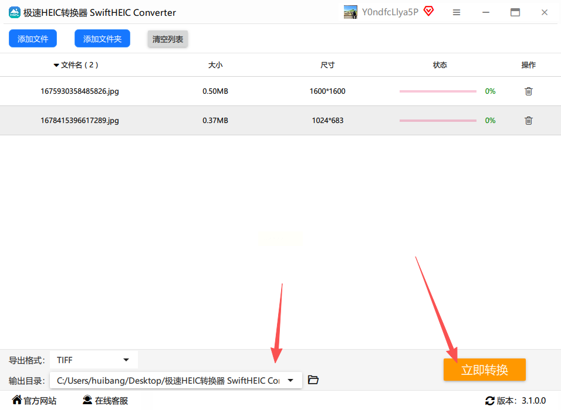
Task: Click the 1024*683 dimension cell
Action: click(327, 120)
